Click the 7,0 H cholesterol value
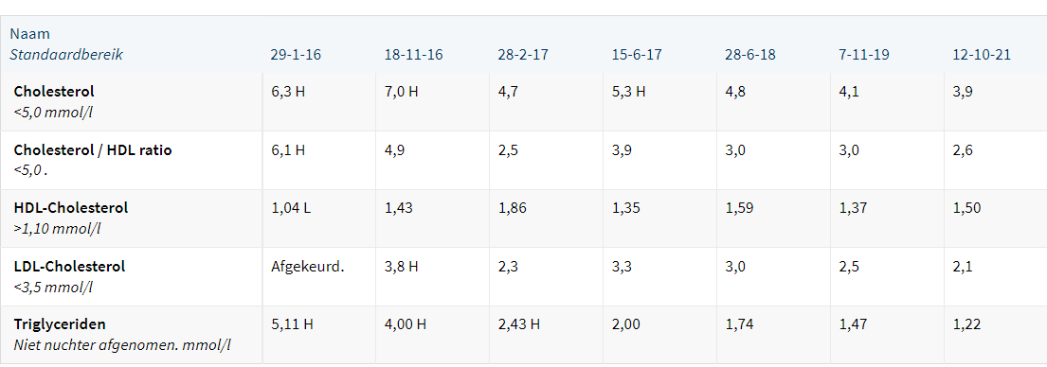The height and width of the screenshot is (367, 1047). point(402,92)
